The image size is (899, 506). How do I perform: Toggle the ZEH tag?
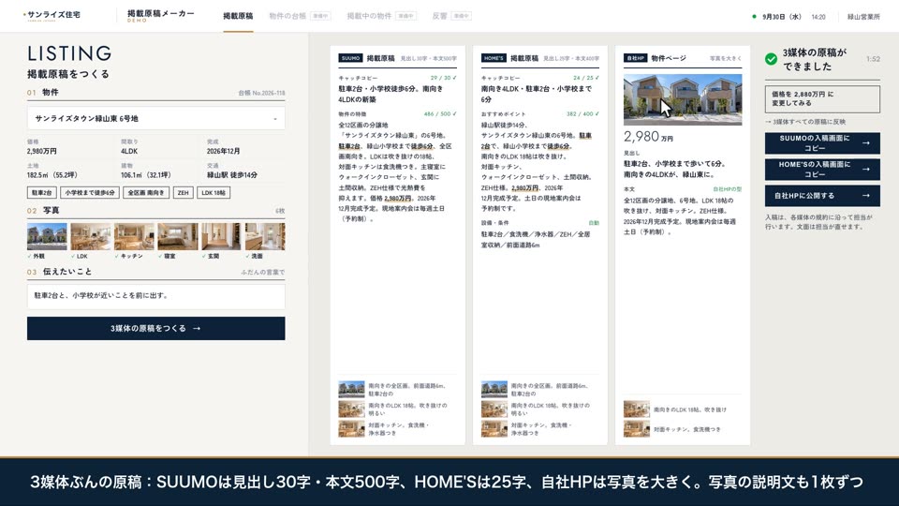point(183,193)
